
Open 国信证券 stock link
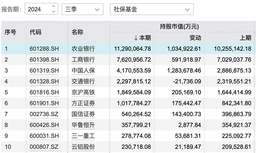point(83,114)
